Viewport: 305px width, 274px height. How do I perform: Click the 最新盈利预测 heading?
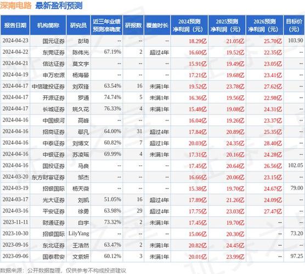pos(59,5)
